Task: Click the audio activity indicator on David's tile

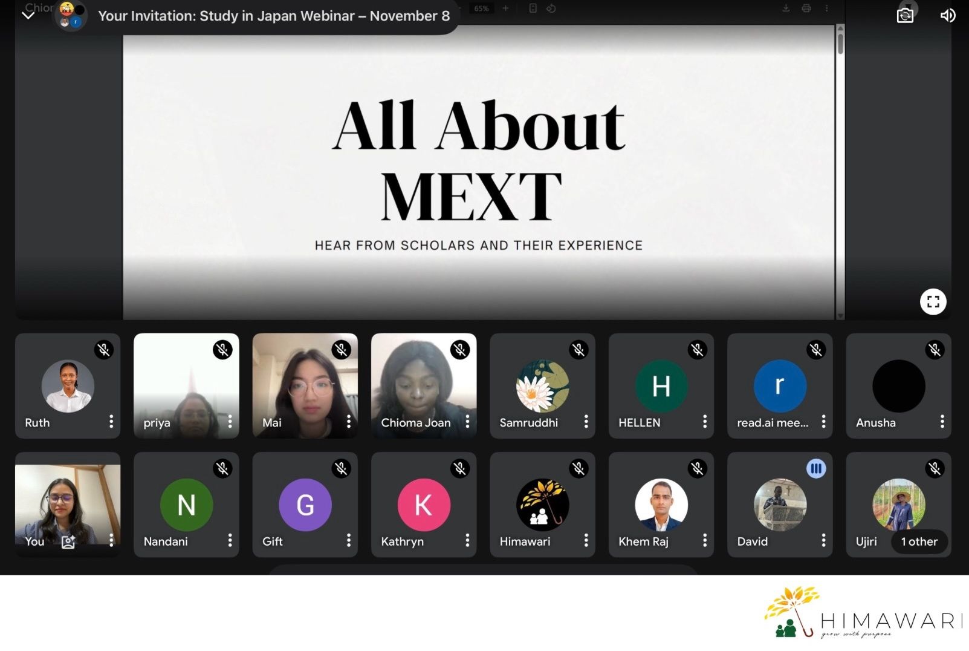Action: (816, 468)
